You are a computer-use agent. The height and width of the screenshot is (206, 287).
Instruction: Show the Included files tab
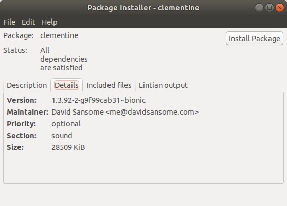tap(109, 85)
